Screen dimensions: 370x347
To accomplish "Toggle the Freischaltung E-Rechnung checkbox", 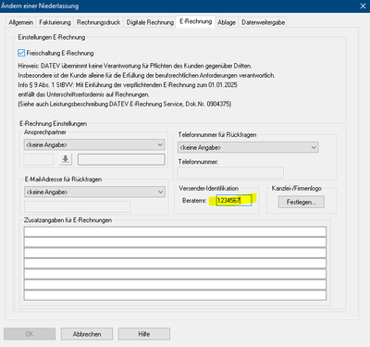I will tap(21, 53).
